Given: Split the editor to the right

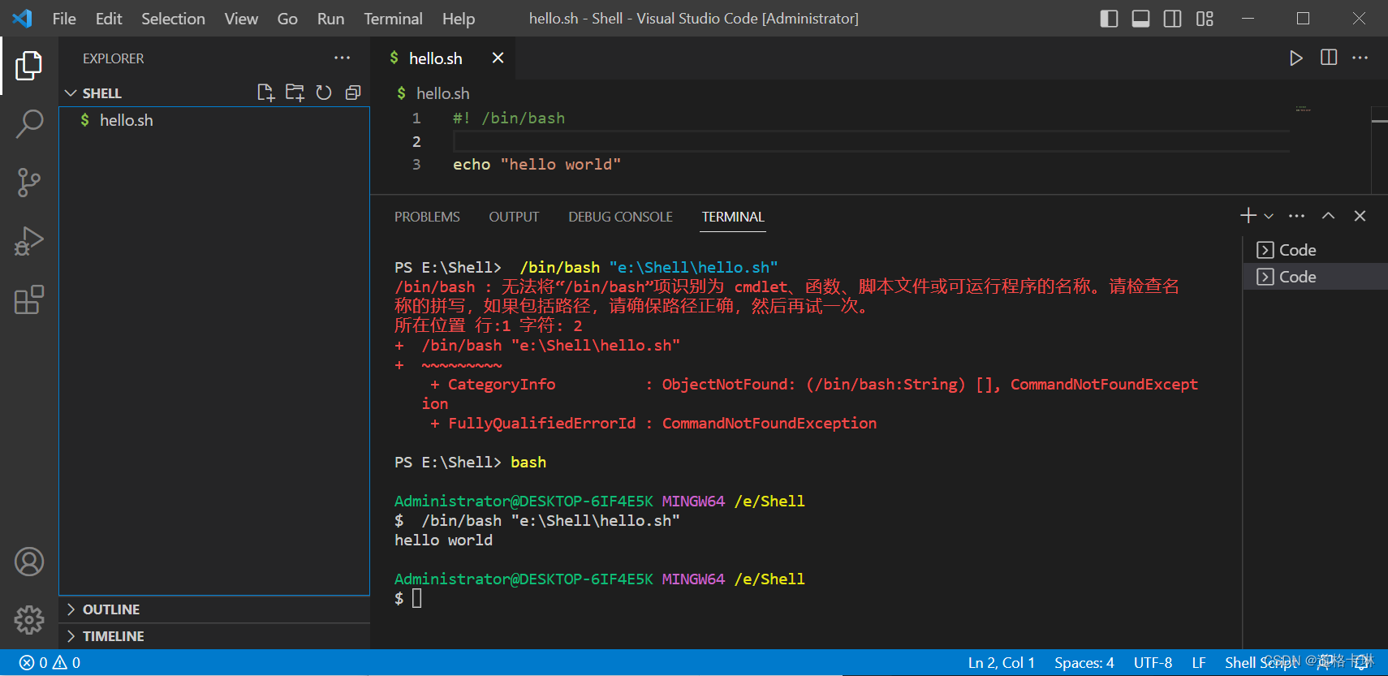Looking at the screenshot, I should [x=1329, y=58].
